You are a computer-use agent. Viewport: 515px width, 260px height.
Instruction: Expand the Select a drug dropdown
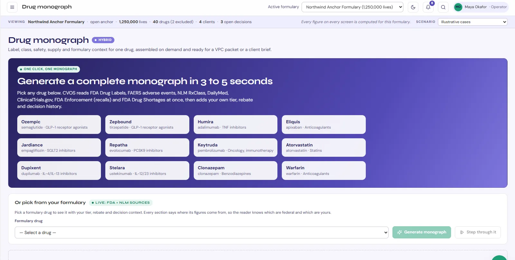tap(202, 232)
